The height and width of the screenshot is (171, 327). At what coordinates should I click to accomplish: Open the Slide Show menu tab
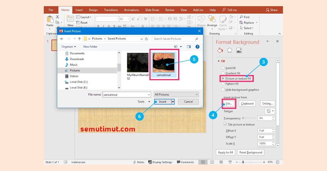(x=152, y=9)
